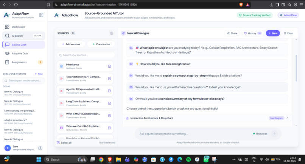305x164 pixels.
Task: Click Sam's profile avatar
Action: pos(8,148)
